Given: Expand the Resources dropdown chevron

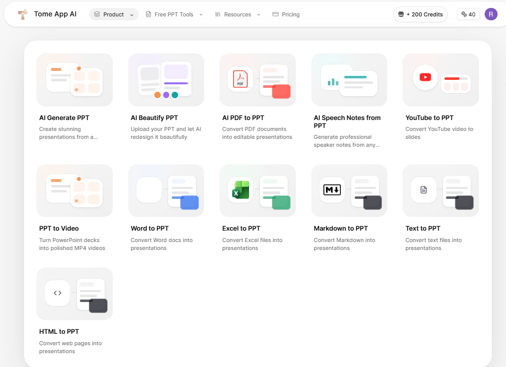Looking at the screenshot, I should pos(258,15).
